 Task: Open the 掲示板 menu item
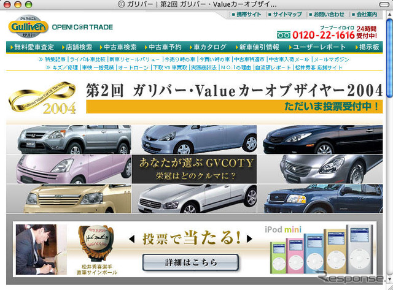(x=367, y=47)
